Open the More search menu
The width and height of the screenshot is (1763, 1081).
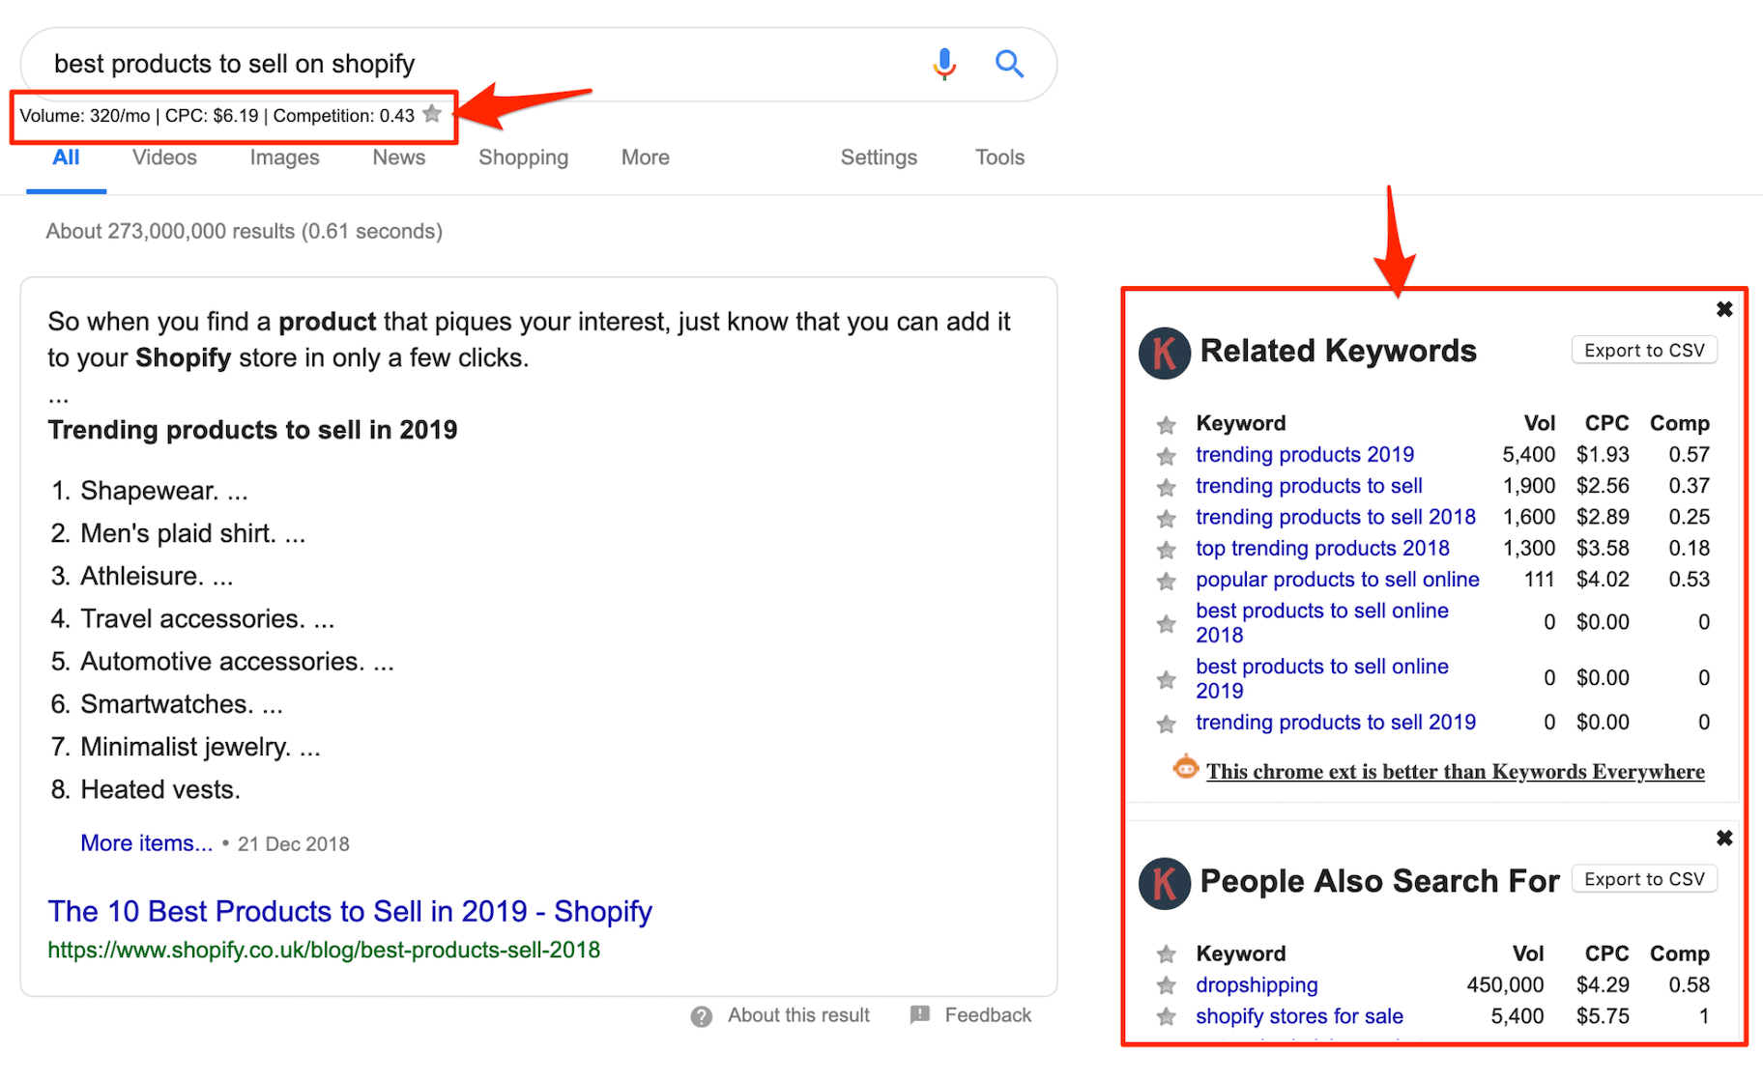(x=645, y=157)
